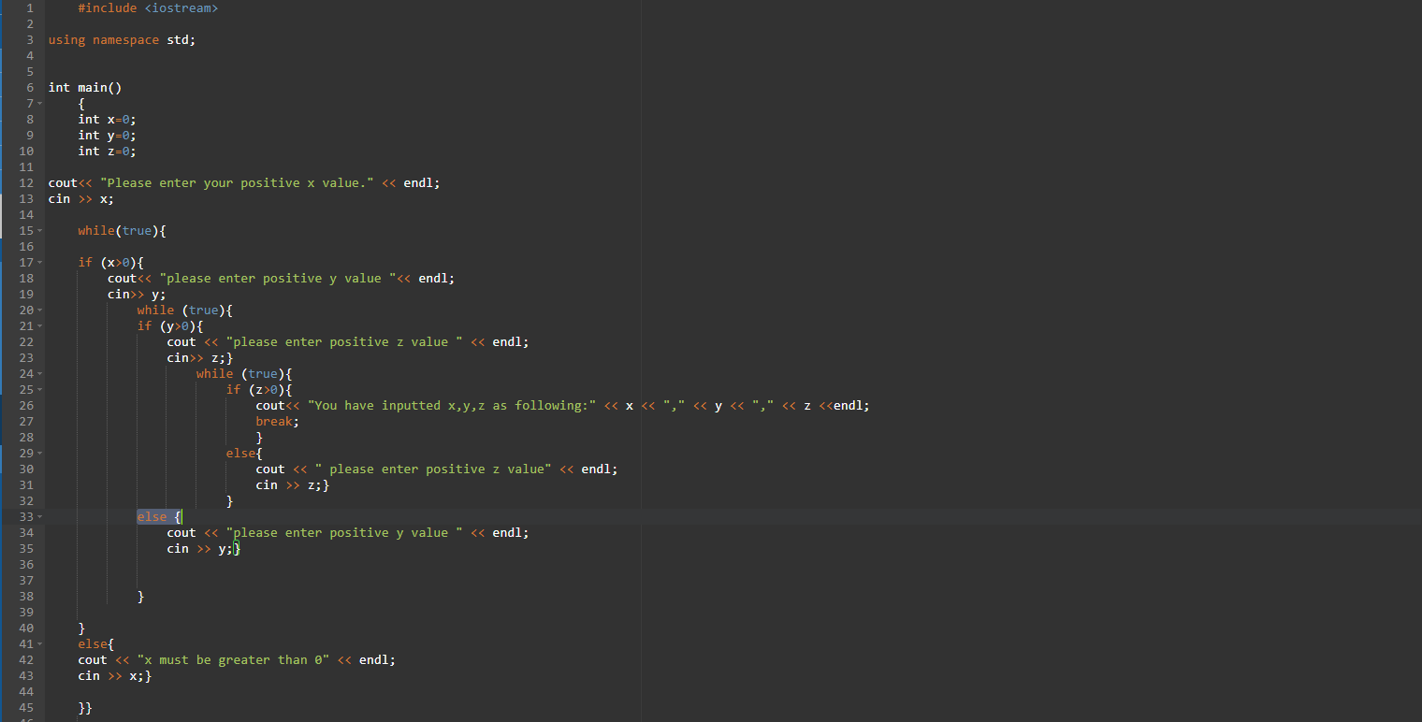Click the highlighted 'else {' on line 33
Viewport: 1422px width, 722px height.
coord(159,516)
